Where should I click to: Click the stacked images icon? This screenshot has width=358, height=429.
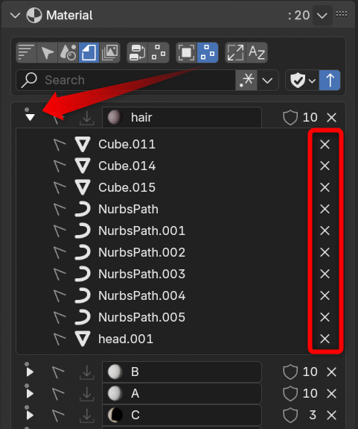pos(109,52)
